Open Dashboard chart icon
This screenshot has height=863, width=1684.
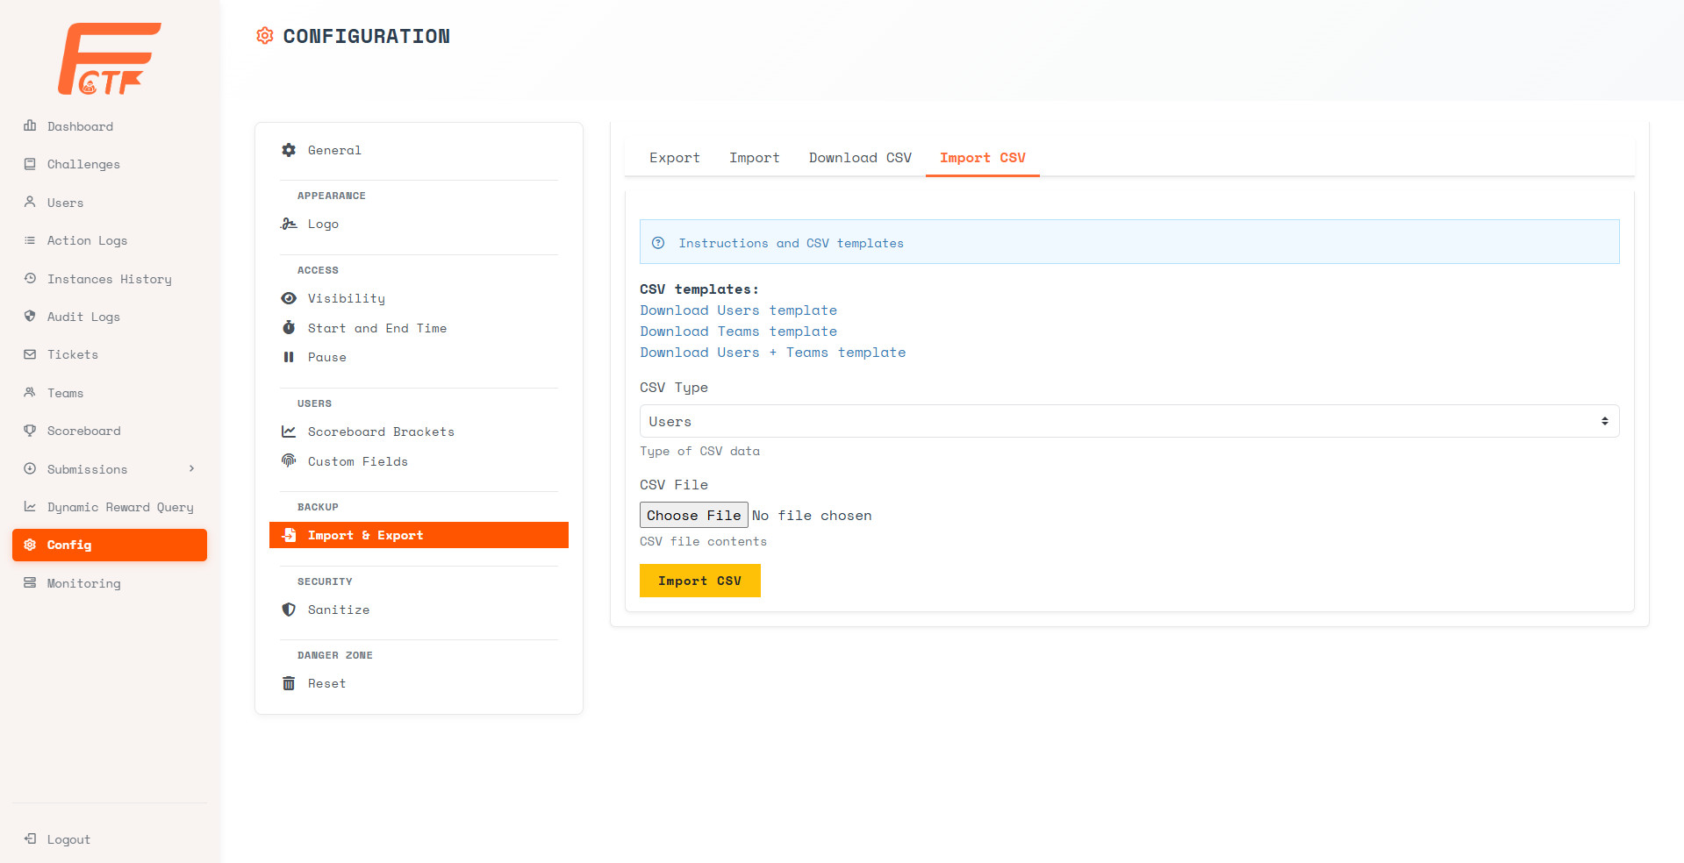click(30, 125)
